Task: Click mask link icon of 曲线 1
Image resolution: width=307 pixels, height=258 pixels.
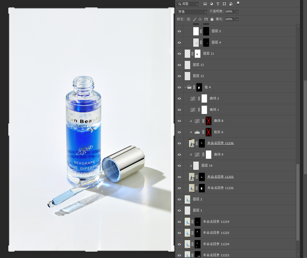Action: pos(199,110)
